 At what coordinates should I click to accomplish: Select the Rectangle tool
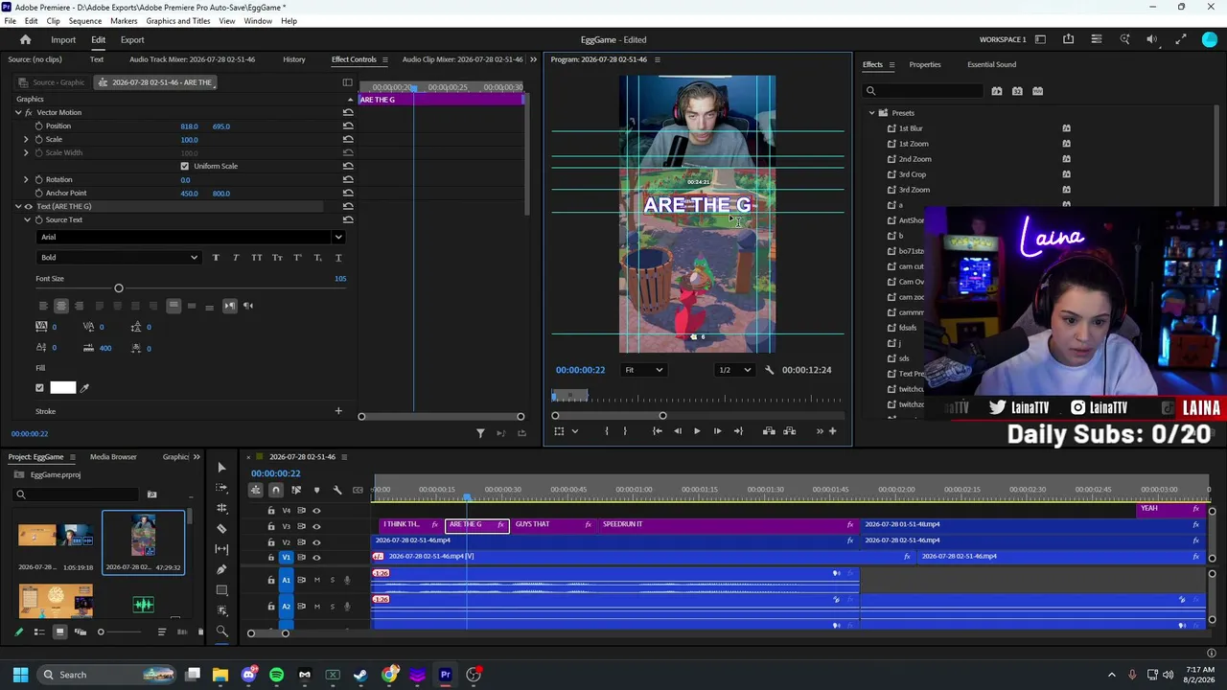click(221, 590)
